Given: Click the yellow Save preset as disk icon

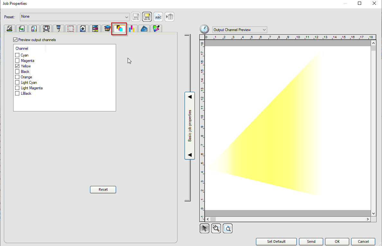Looking at the screenshot, I should coord(147,17).
